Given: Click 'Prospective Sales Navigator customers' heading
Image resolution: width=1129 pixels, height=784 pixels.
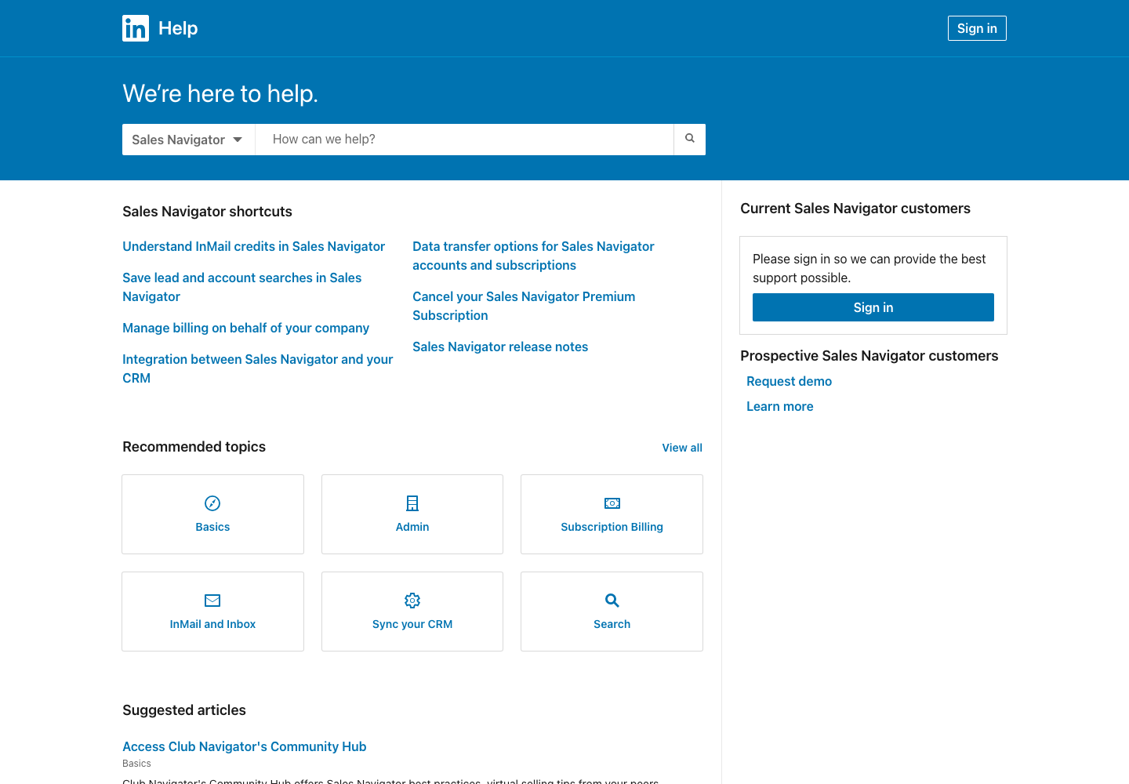Looking at the screenshot, I should [869, 356].
